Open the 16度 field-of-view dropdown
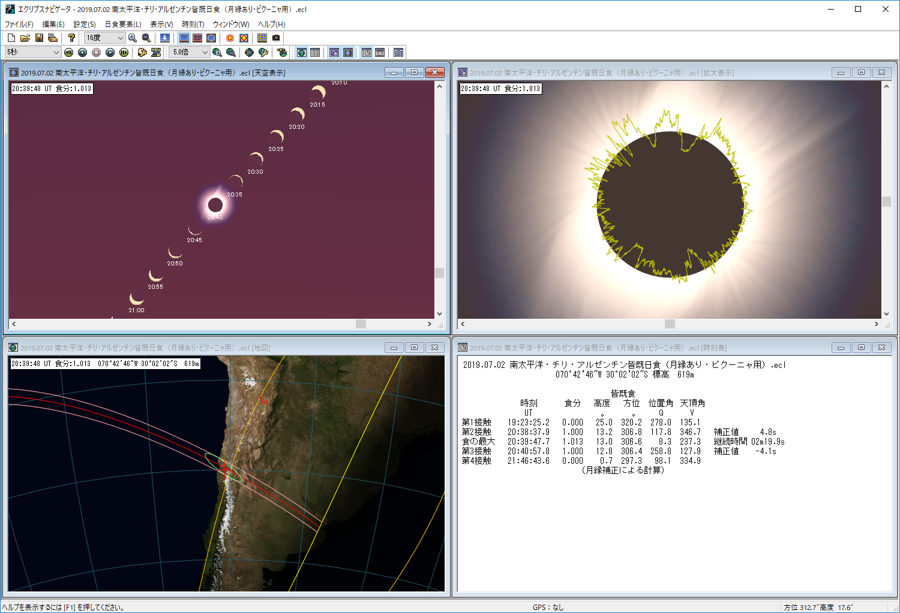 coord(119,38)
